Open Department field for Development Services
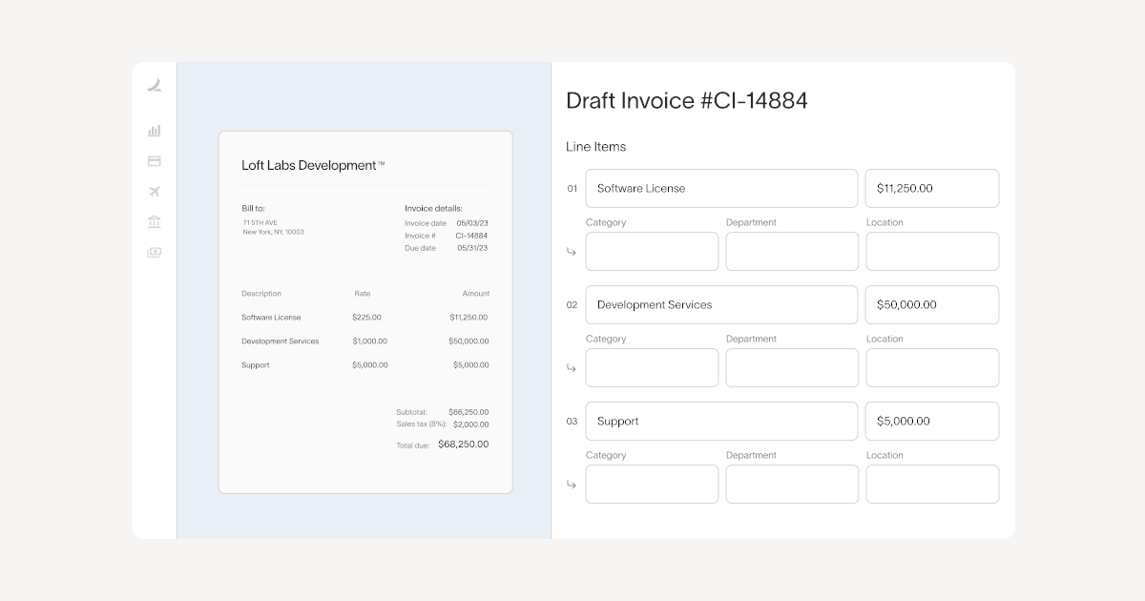 point(792,368)
